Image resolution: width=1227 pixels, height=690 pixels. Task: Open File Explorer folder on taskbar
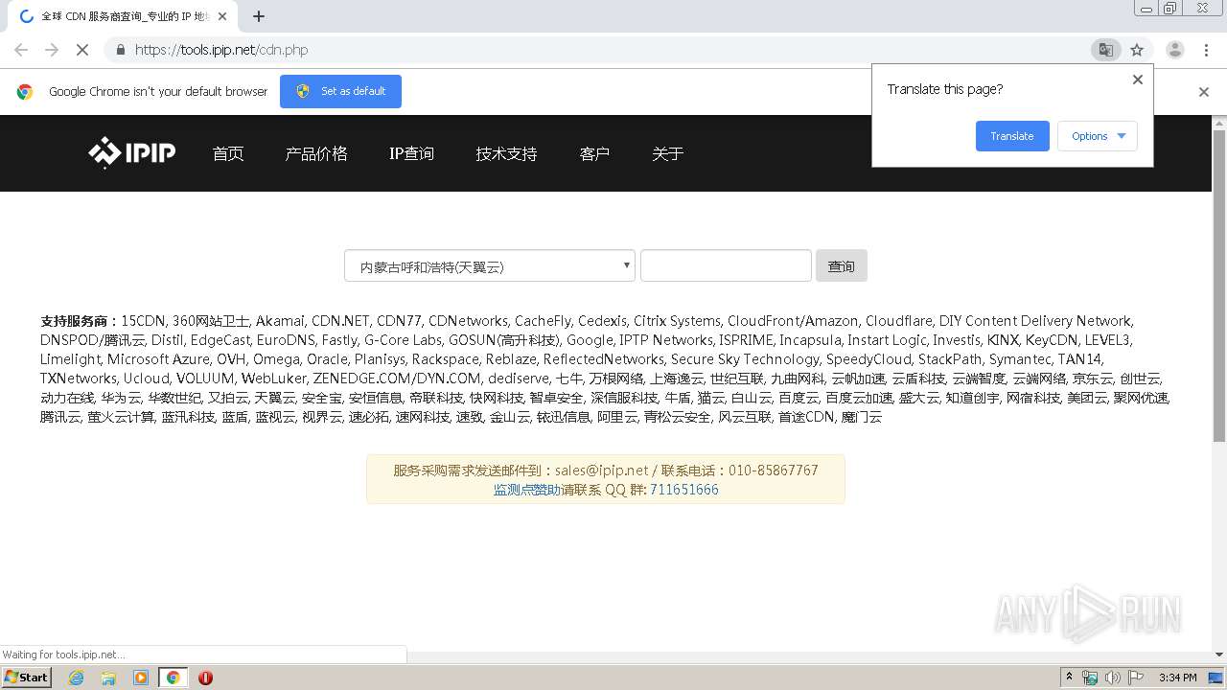[108, 678]
